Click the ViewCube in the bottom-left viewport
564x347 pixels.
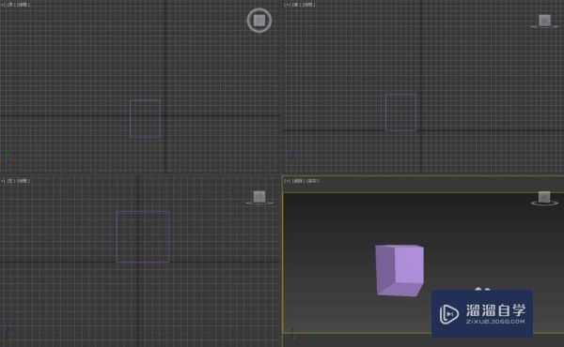(x=259, y=198)
